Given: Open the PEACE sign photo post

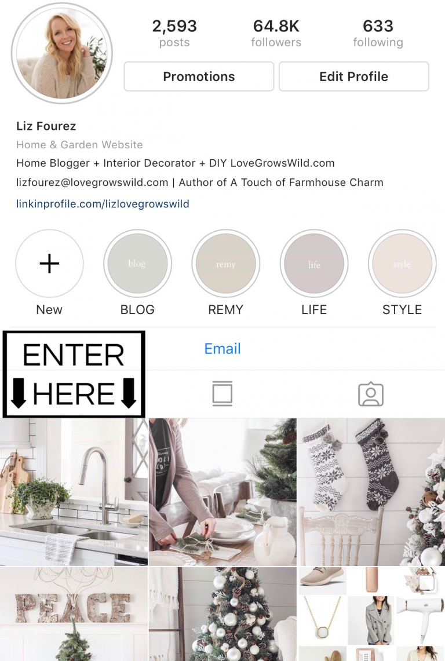Looking at the screenshot, I should [x=74, y=614].
